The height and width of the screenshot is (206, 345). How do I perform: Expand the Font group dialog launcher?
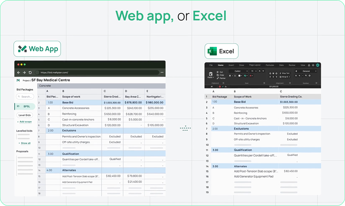[x=264, y=83]
